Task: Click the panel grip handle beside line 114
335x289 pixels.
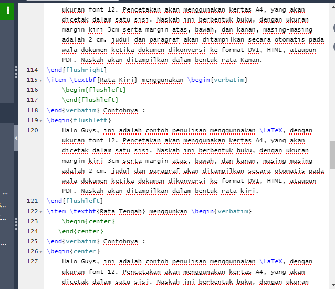Action: point(16,72)
